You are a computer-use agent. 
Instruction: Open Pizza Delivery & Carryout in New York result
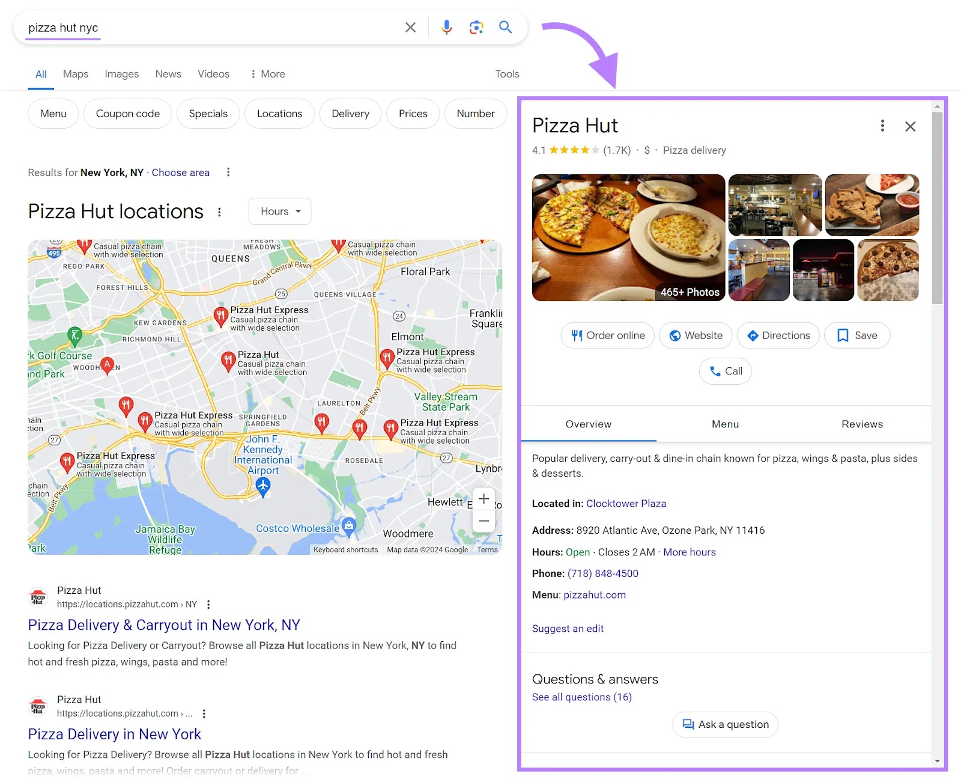pos(163,625)
